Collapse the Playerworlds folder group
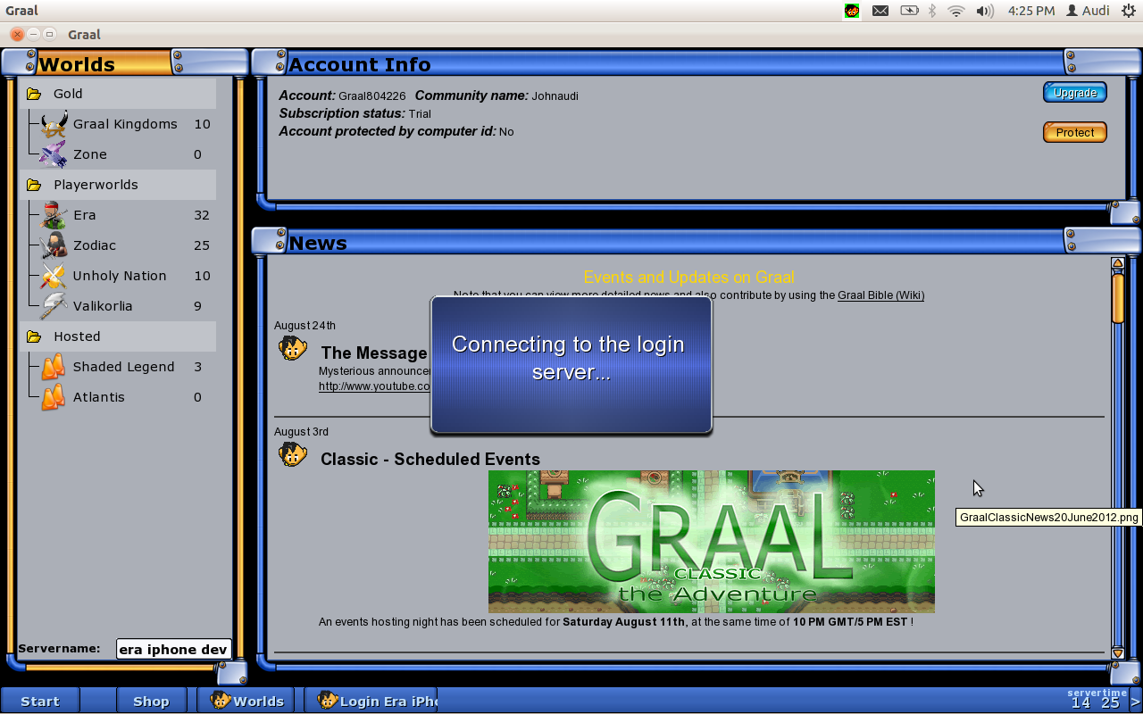The height and width of the screenshot is (714, 1143). (x=34, y=185)
